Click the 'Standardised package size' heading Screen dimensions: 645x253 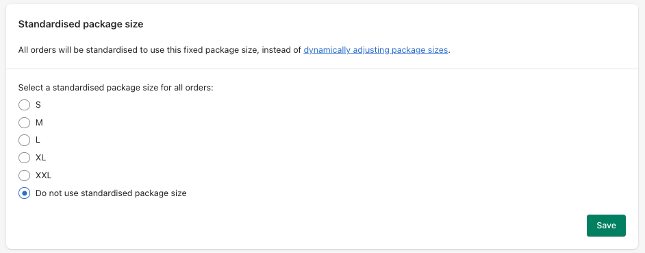click(x=81, y=24)
